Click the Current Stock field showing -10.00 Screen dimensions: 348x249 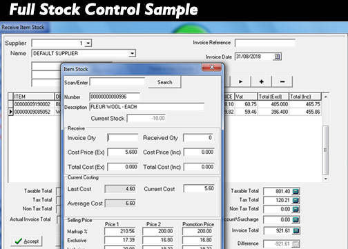pos(146,118)
